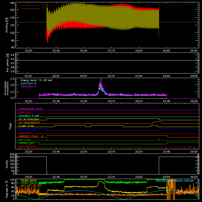Click the 22:45 time label under modulation plot
Screen dimensions: 202x202
coord(56,101)
